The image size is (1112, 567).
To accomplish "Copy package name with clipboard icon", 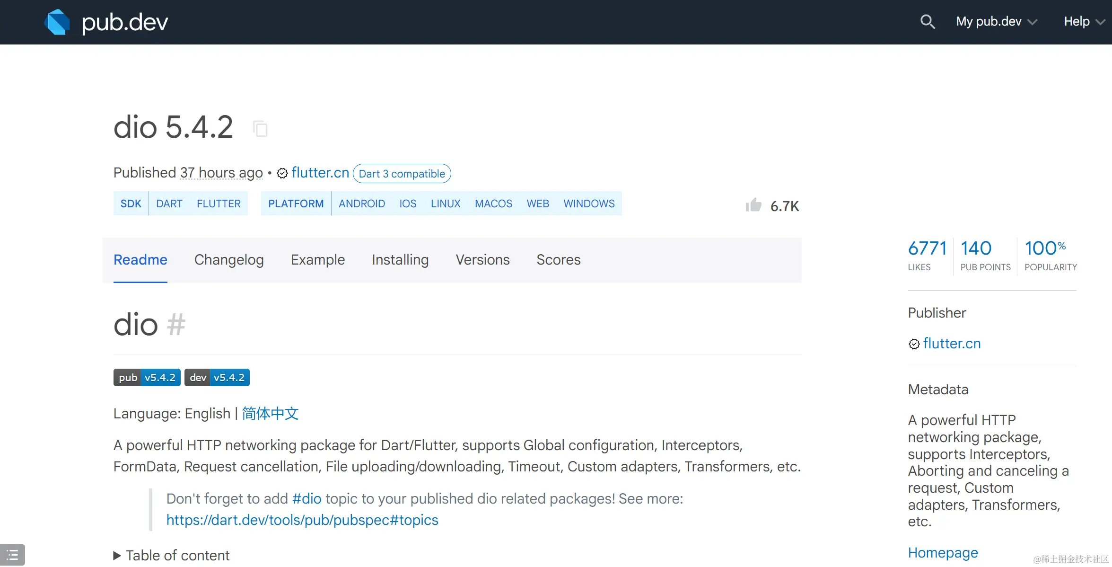I will point(260,129).
